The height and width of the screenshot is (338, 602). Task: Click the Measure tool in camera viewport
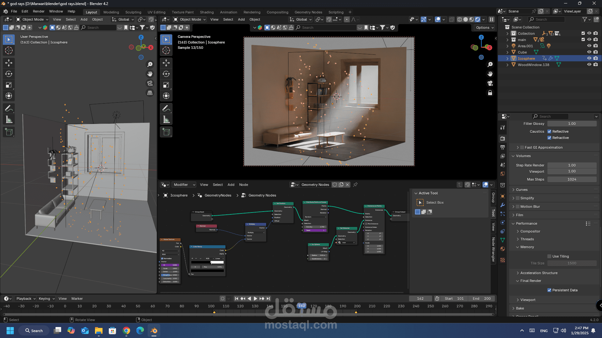point(166,120)
